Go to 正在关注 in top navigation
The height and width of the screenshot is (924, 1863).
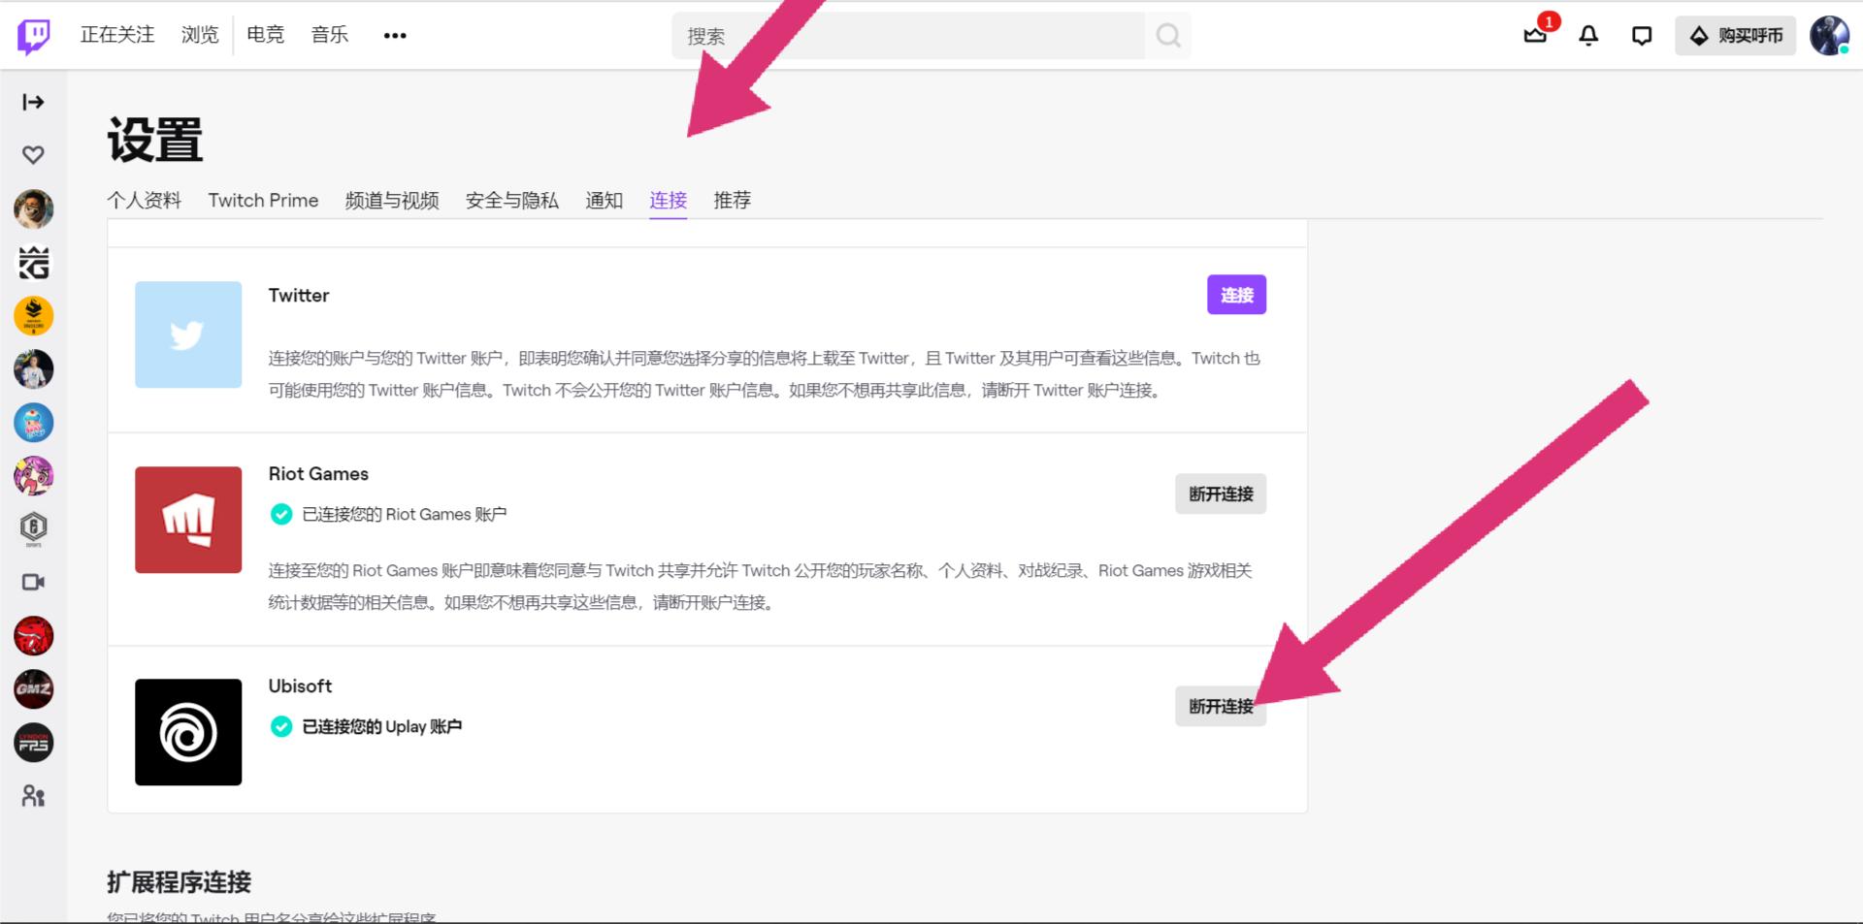[x=117, y=35]
